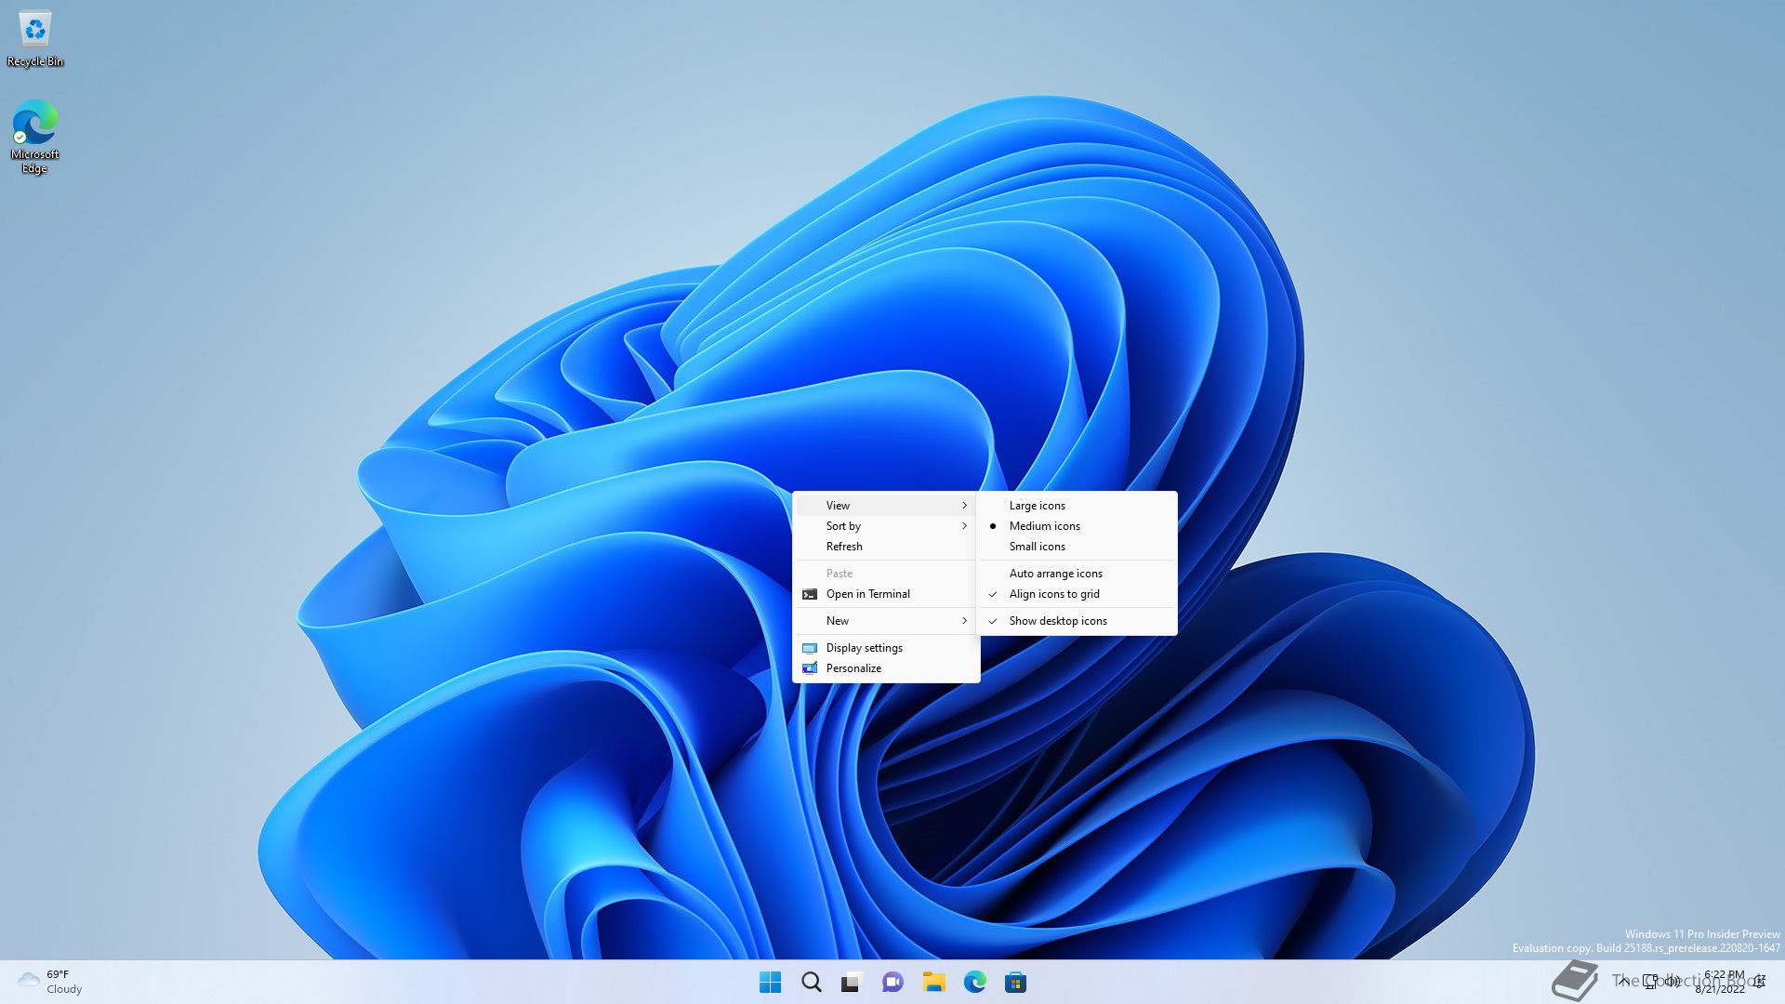Open Task View on the taskbar
Image resolution: width=1785 pixels, height=1004 pixels.
click(x=852, y=982)
